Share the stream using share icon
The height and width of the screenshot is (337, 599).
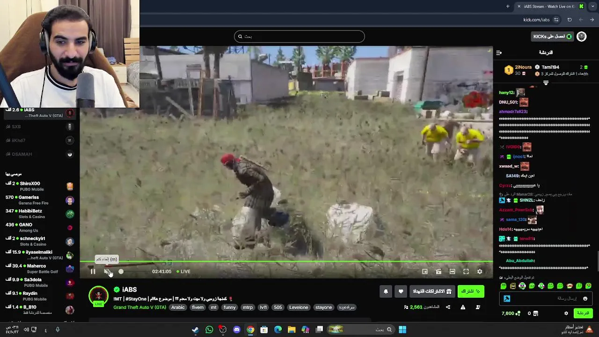point(448,308)
